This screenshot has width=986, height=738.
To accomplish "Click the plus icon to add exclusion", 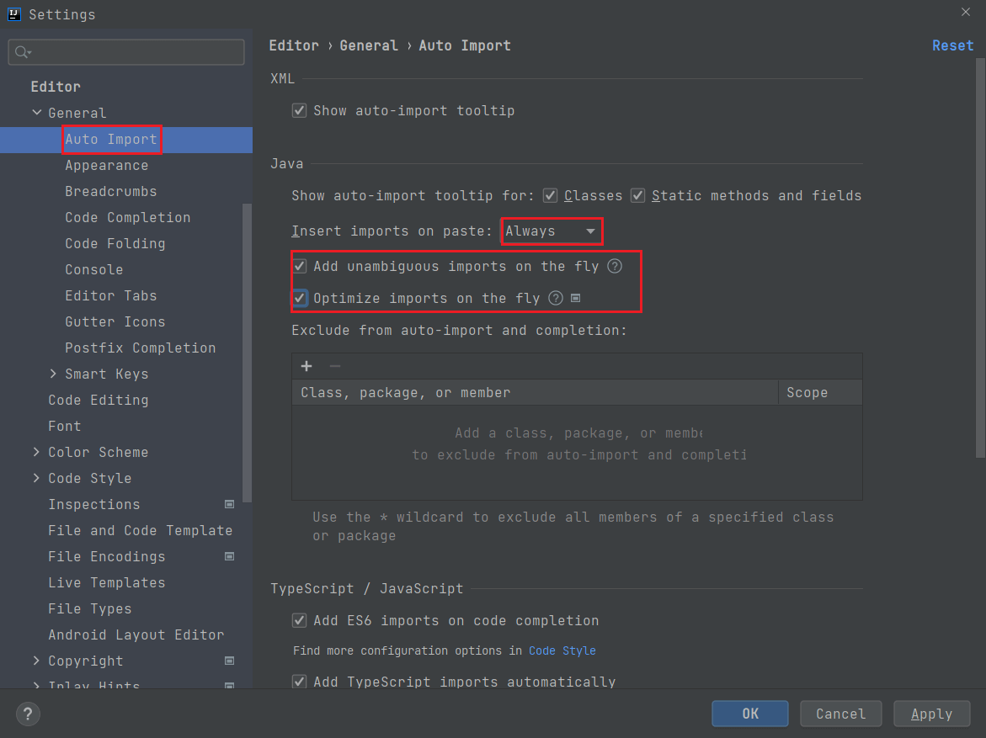I will (306, 366).
